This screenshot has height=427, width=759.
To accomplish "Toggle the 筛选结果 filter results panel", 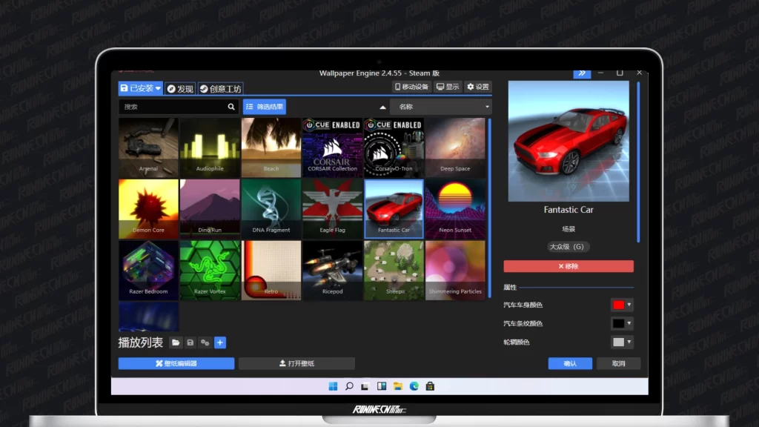I will pos(265,107).
